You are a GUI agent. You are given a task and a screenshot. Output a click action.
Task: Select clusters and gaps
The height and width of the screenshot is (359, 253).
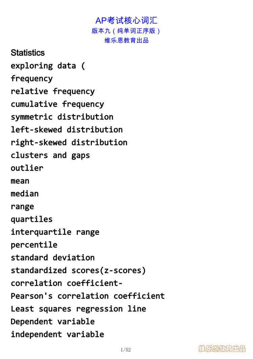coord(50,155)
